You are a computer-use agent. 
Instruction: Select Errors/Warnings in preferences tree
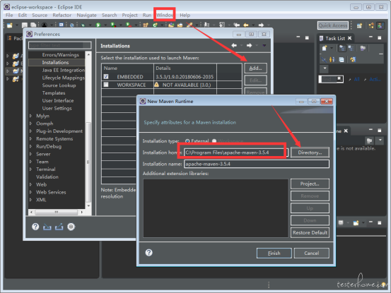tap(60, 55)
